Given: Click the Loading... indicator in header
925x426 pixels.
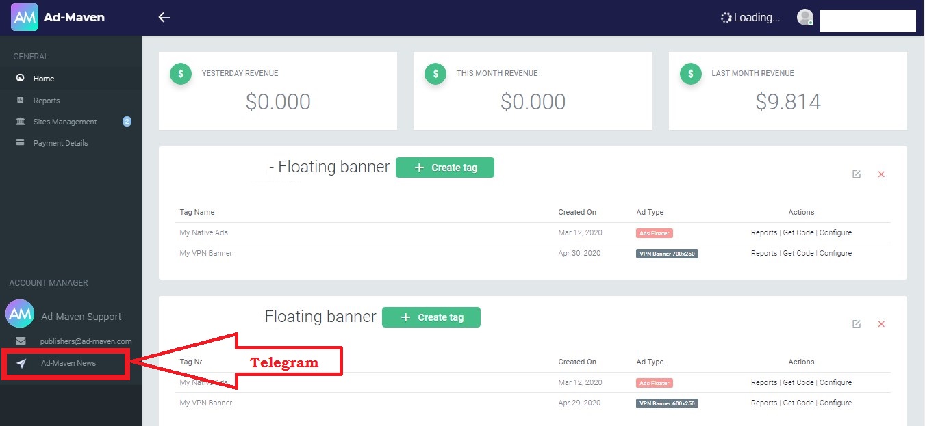Looking at the screenshot, I should click(x=750, y=18).
